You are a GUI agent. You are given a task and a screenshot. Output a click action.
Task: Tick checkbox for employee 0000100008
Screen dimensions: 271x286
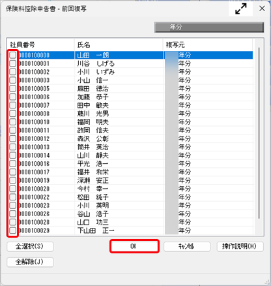pyautogui.click(x=13, y=114)
